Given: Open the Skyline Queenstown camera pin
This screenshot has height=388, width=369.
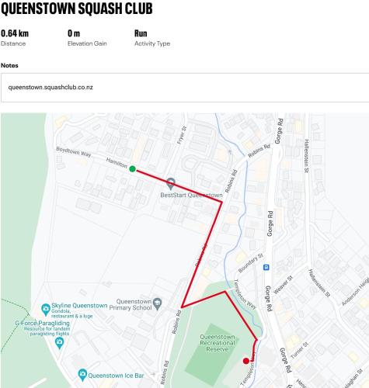Looking at the screenshot, I should pyautogui.click(x=46, y=310).
